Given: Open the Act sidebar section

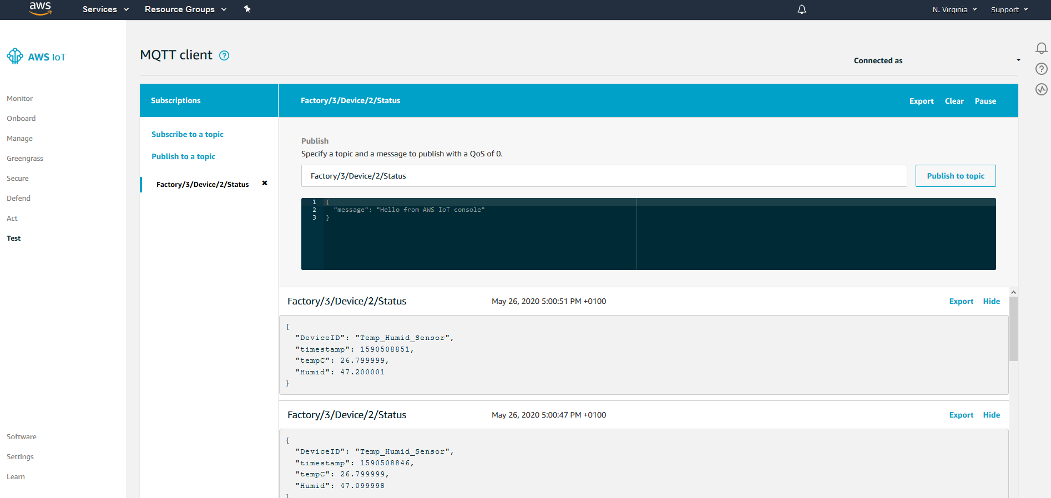Looking at the screenshot, I should point(12,218).
